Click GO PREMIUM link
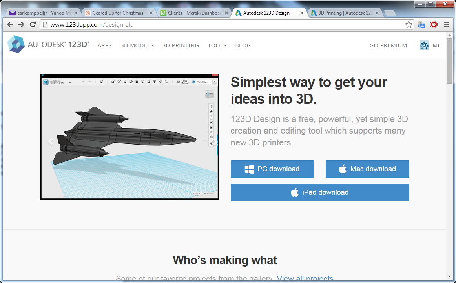 [388, 45]
